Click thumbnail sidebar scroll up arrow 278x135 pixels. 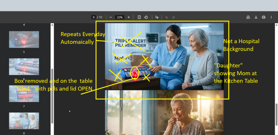click(x=52, y=25)
